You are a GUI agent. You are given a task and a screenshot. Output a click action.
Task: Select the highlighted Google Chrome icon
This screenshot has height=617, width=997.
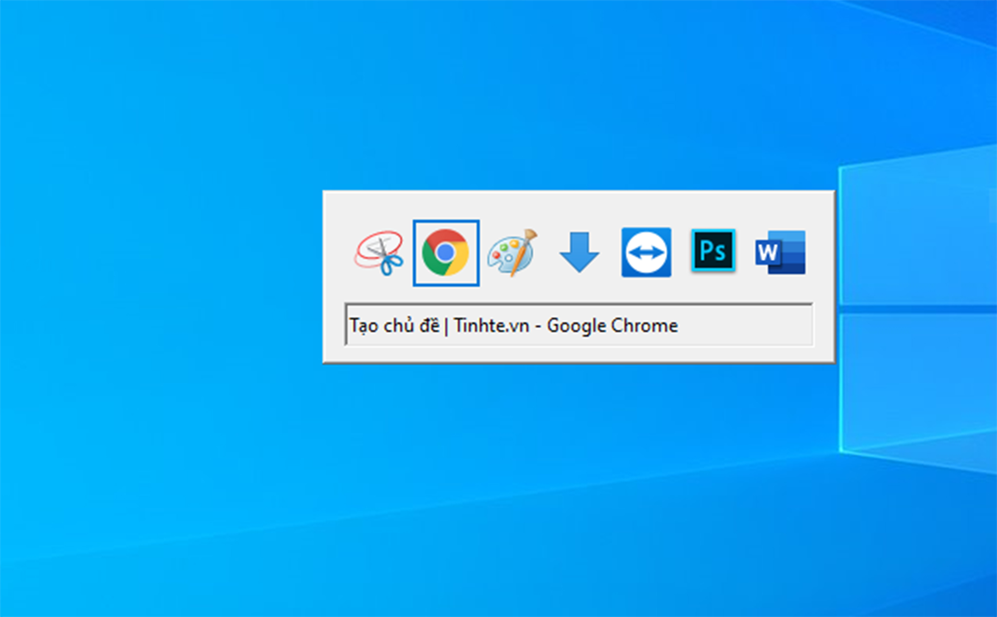pos(445,253)
